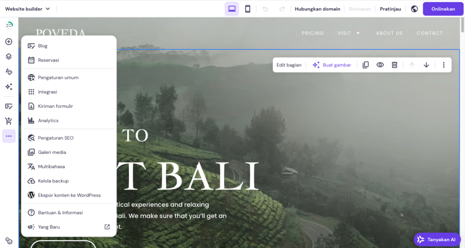The image size is (465, 248).
Task: Click Hubungkan domain
Action: click(x=317, y=9)
